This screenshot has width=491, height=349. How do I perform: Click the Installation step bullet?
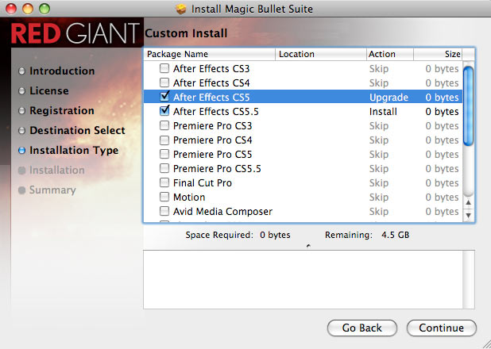pos(21,171)
